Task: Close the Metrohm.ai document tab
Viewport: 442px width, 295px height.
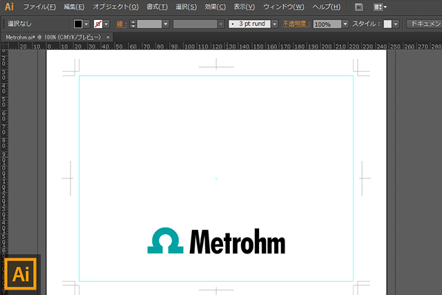Action: [108, 37]
